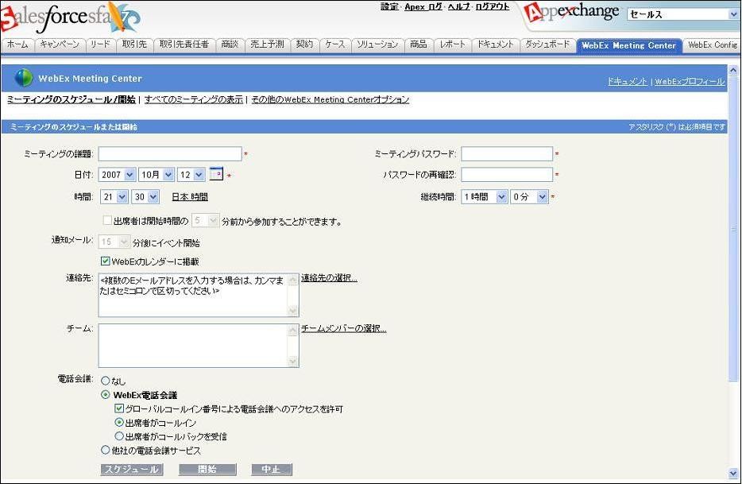This screenshot has height=484, width=742.
Task: Open the チームメンバーの選択 link
Action: [343, 328]
